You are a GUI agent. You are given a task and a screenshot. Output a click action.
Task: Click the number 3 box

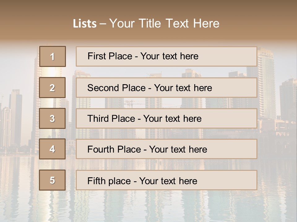(53, 118)
